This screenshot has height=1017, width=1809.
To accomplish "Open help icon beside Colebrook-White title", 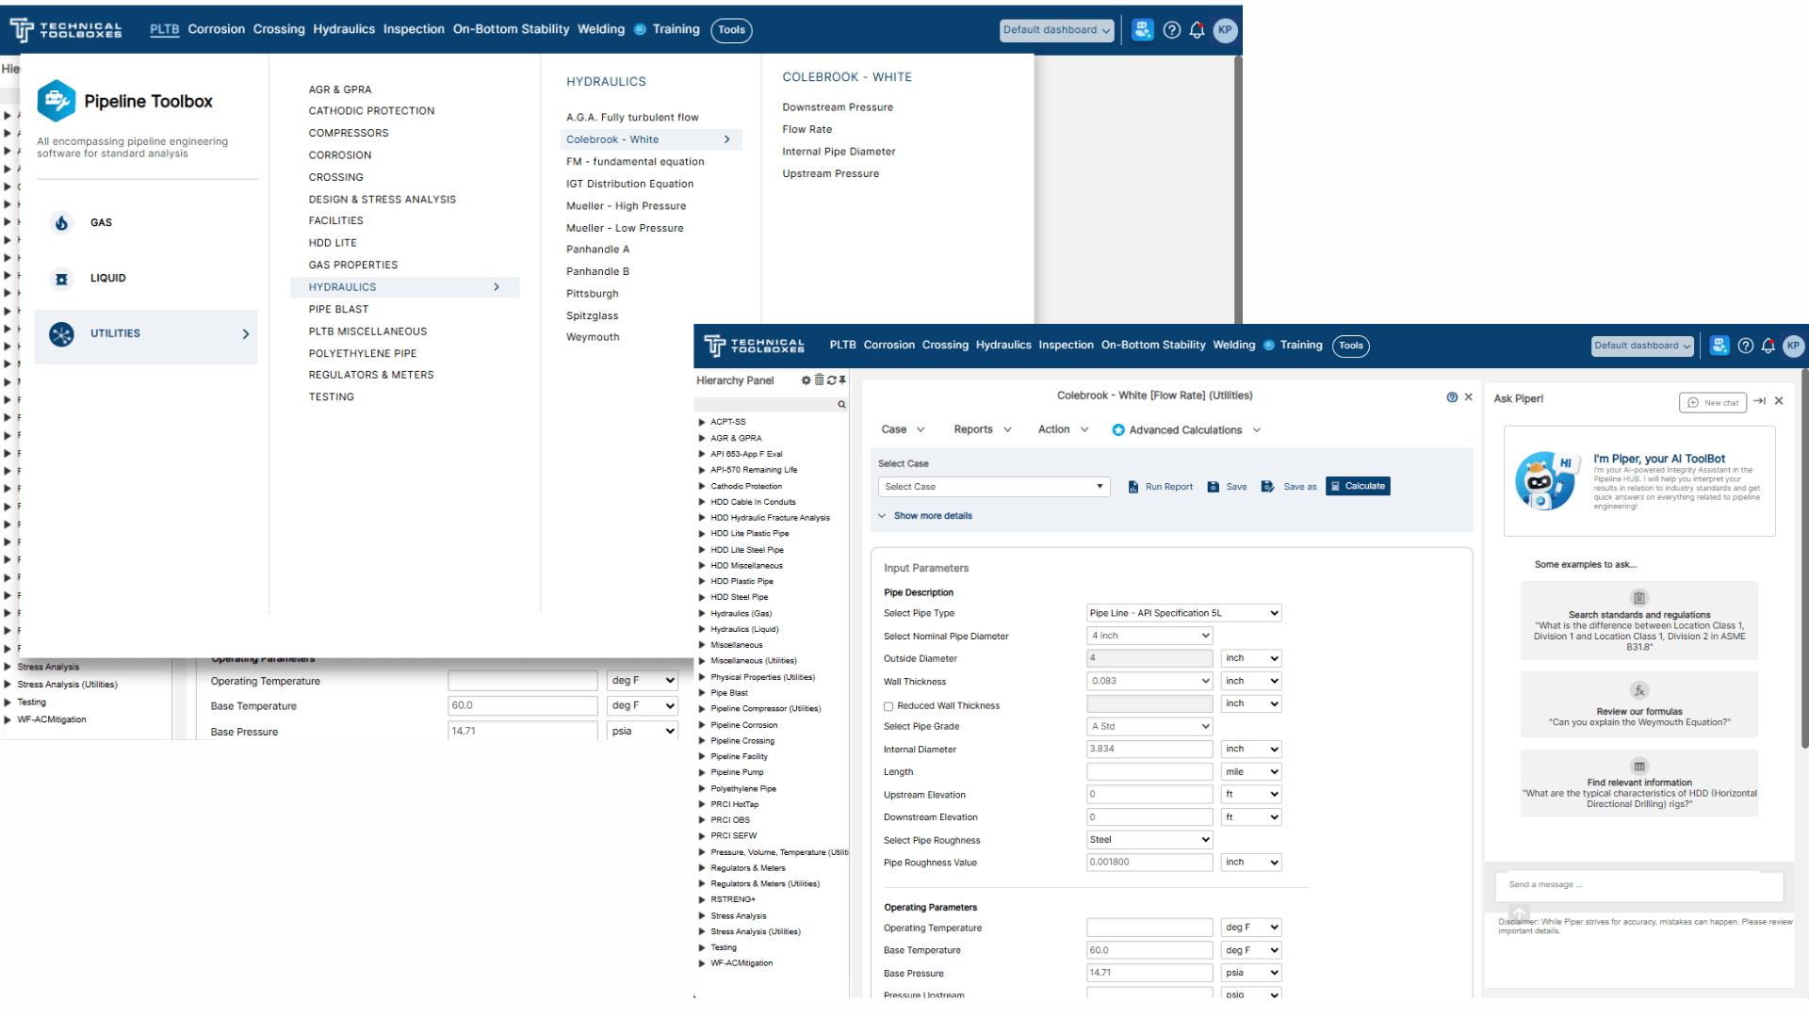I will (x=1452, y=397).
